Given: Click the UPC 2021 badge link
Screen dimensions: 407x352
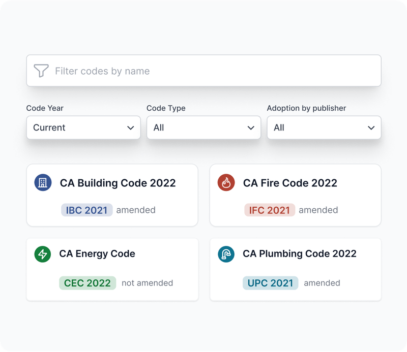Looking at the screenshot, I should click(x=270, y=283).
